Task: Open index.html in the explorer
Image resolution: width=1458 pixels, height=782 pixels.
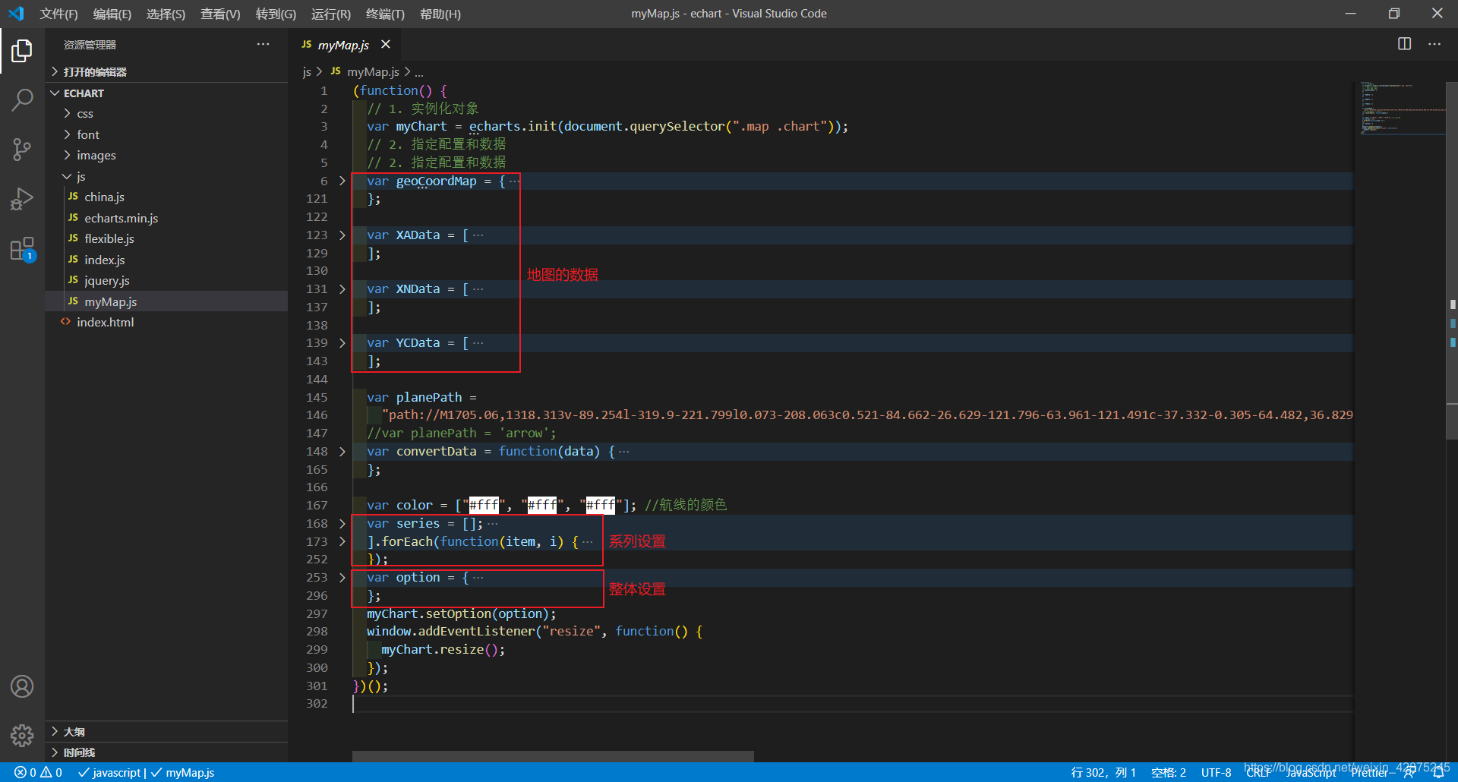Action: [x=166, y=322]
